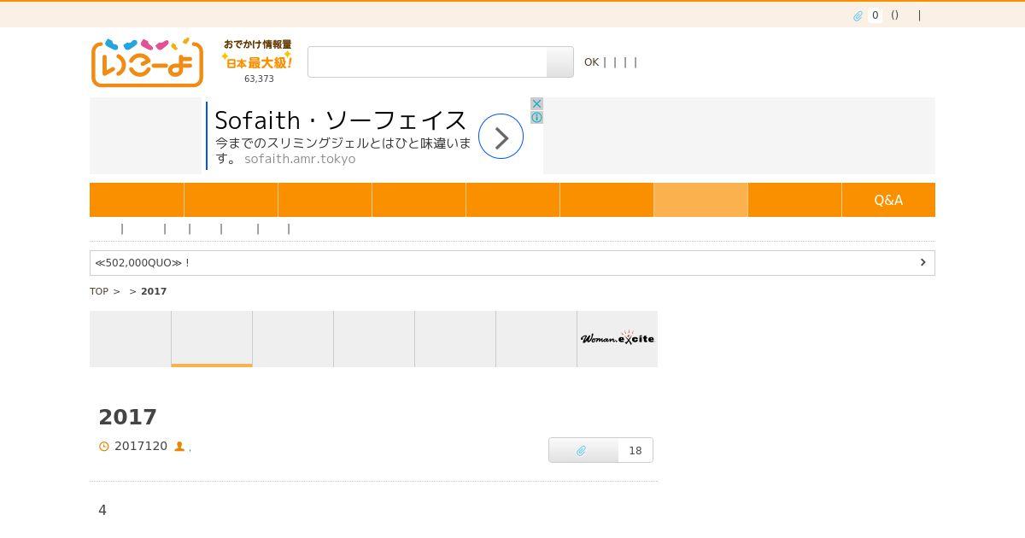Go to TOP in breadcrumb
This screenshot has height=538, width=1025.
(x=99, y=291)
